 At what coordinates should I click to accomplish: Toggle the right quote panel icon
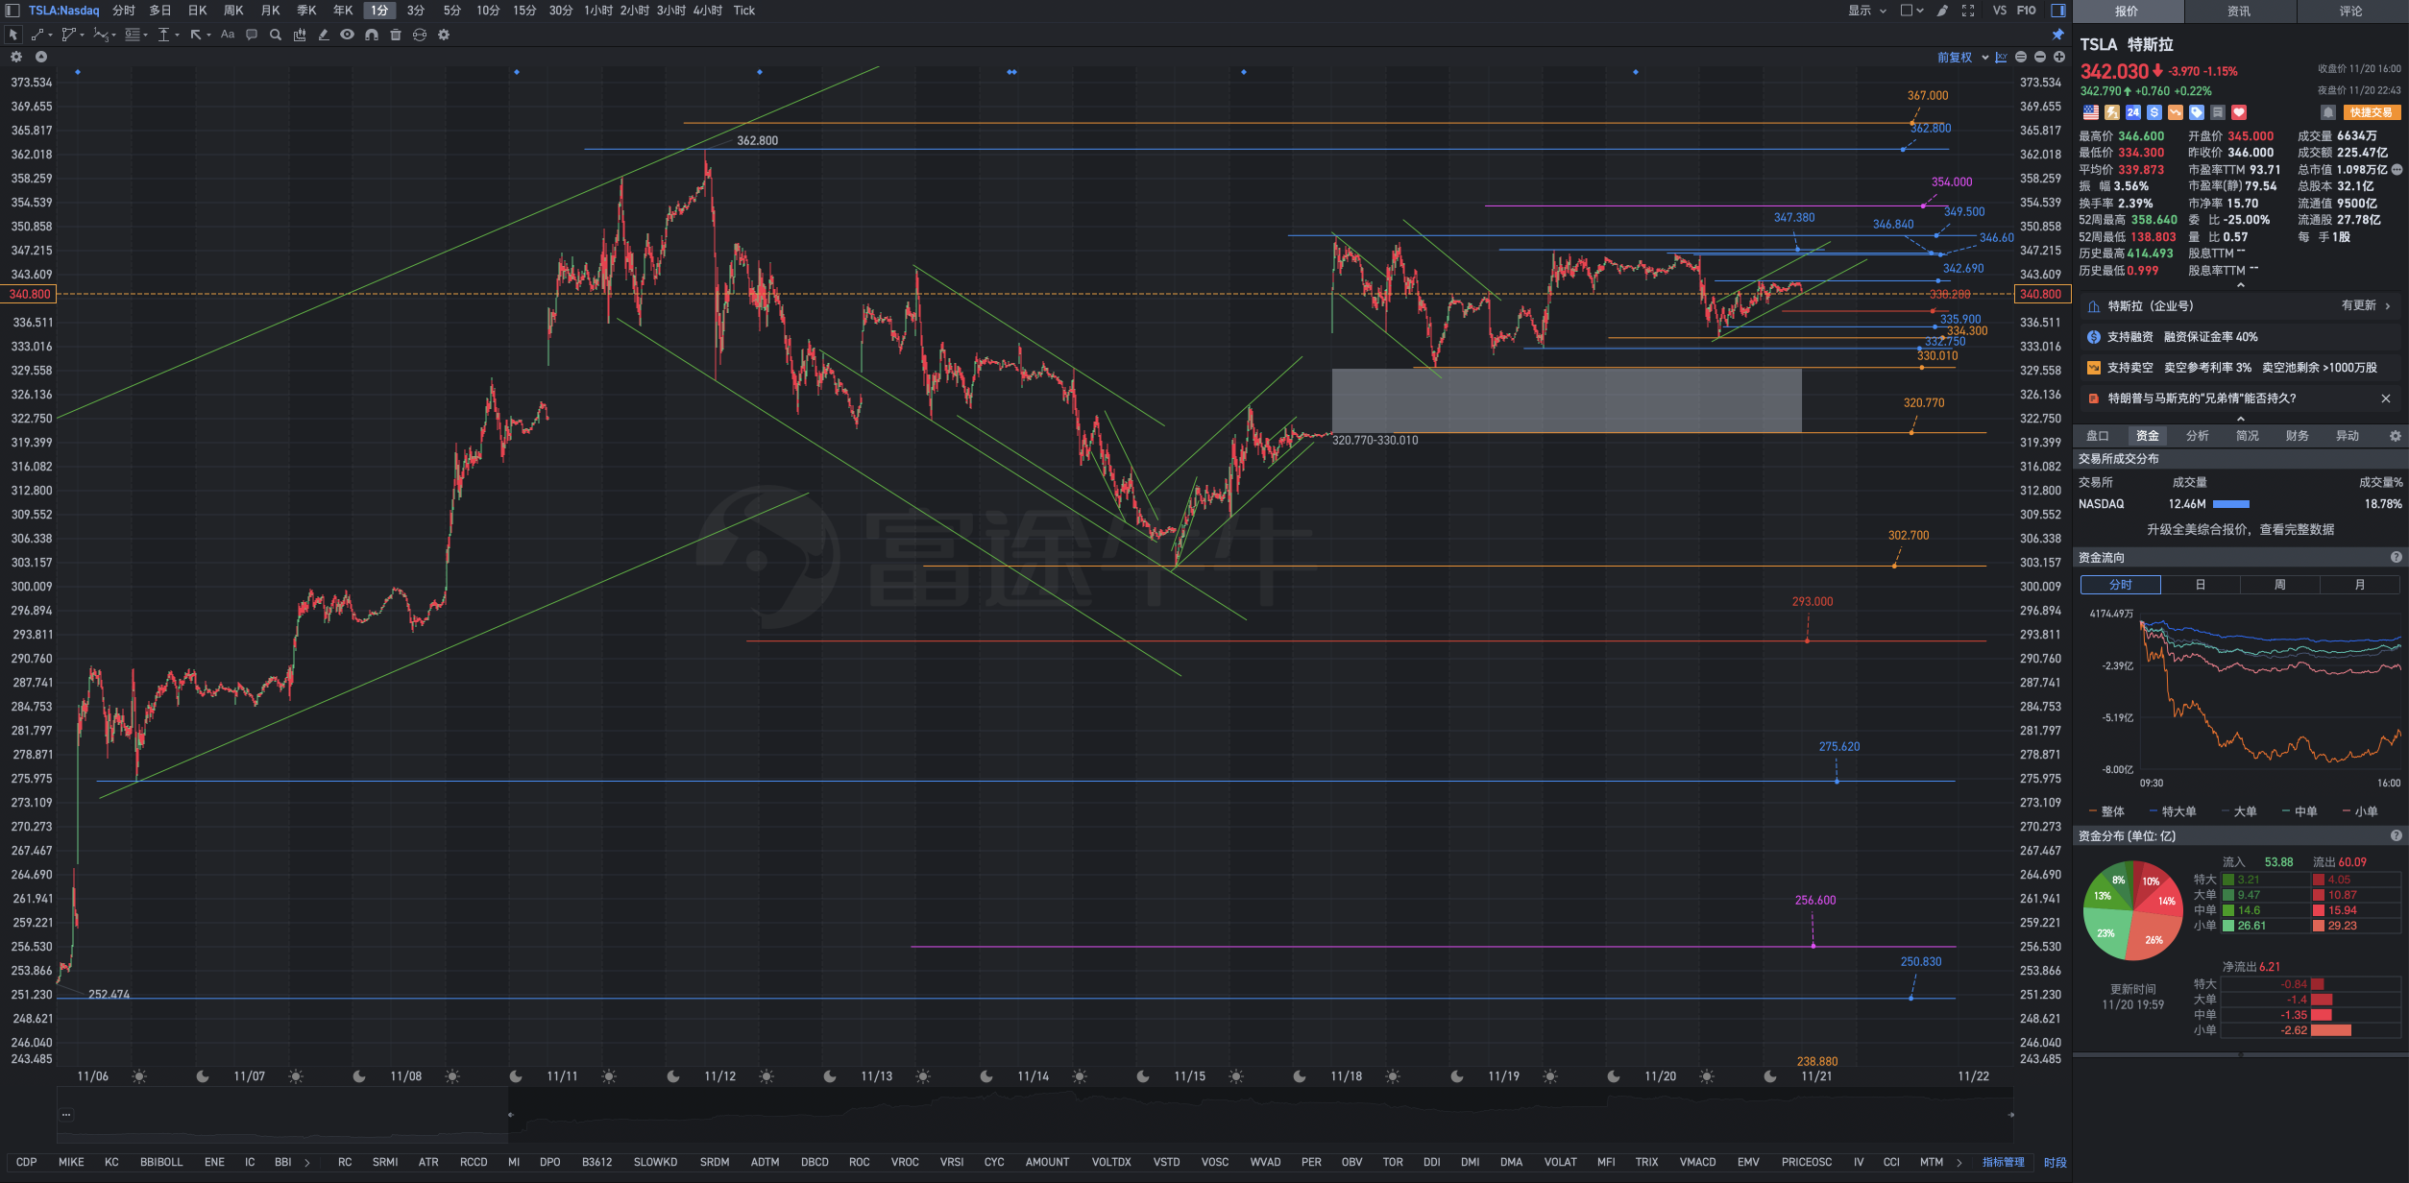(2058, 11)
